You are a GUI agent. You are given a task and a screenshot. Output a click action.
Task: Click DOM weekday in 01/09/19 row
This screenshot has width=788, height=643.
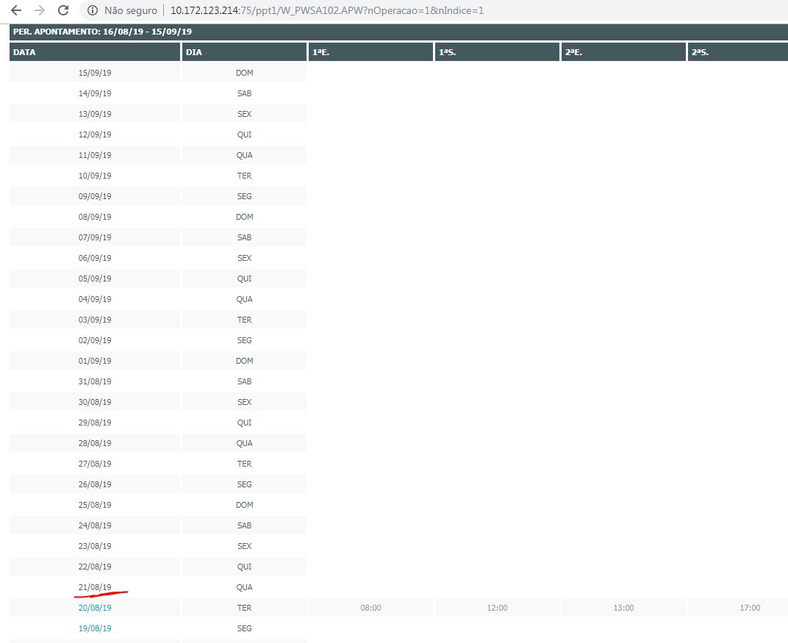[x=244, y=361]
